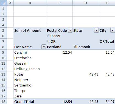This screenshot has height=104, width=115.
Task: Collapse the 09999 postal code group
Action: pos(49,36)
